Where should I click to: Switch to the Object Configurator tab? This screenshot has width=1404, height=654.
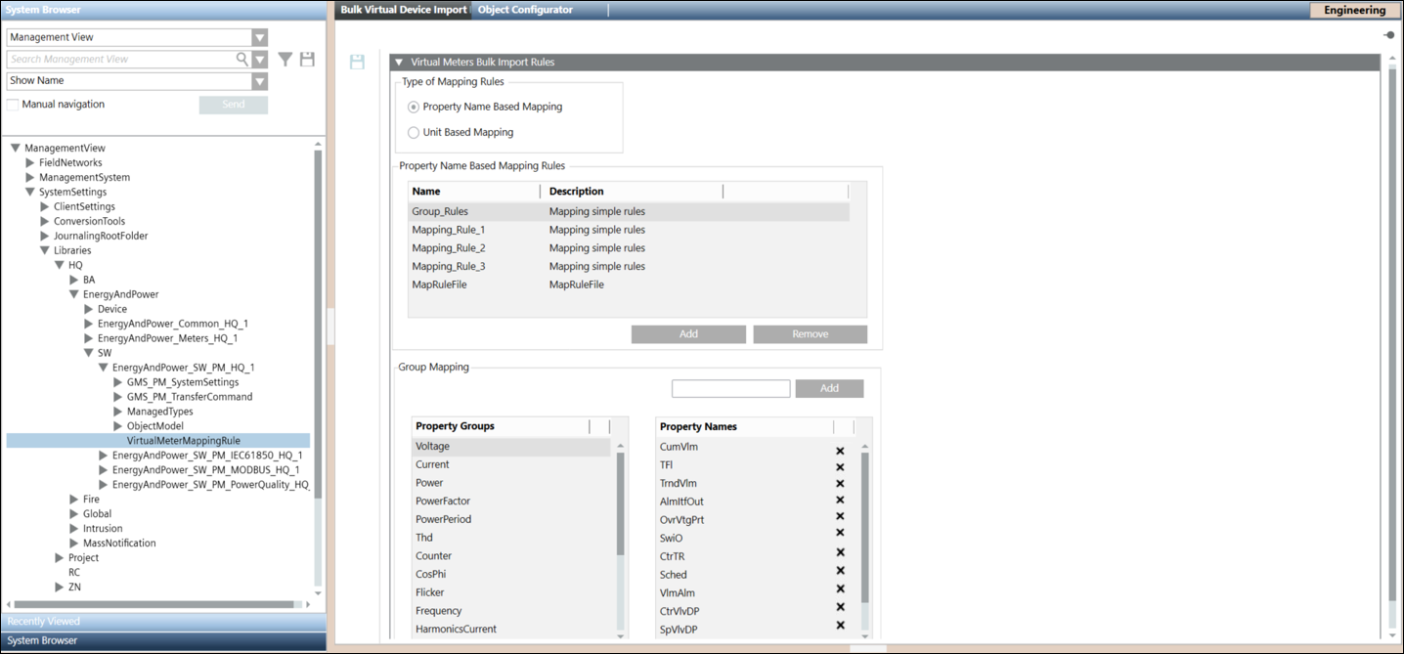pos(525,10)
